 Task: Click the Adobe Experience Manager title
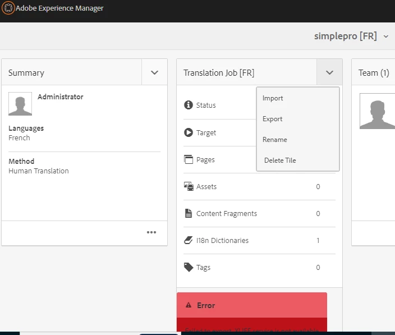(x=59, y=8)
